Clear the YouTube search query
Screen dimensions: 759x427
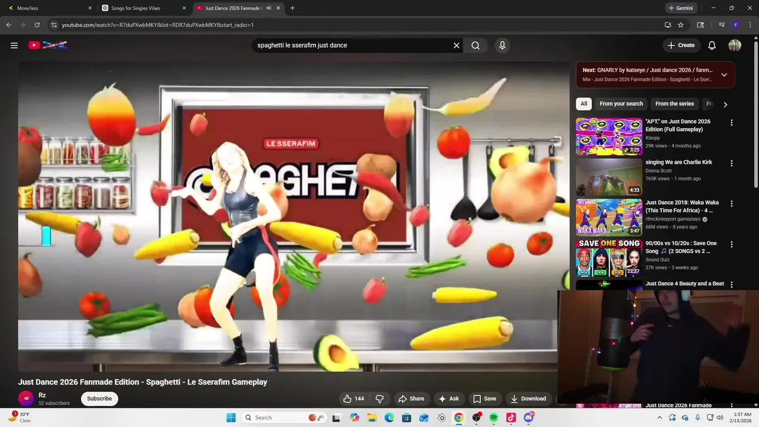point(457,45)
